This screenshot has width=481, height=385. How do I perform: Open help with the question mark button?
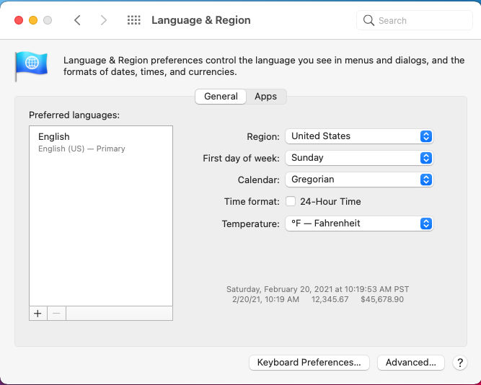(x=459, y=363)
